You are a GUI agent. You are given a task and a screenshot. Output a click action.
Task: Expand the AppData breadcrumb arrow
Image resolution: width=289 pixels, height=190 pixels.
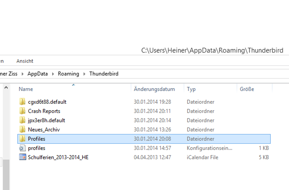click(53, 74)
